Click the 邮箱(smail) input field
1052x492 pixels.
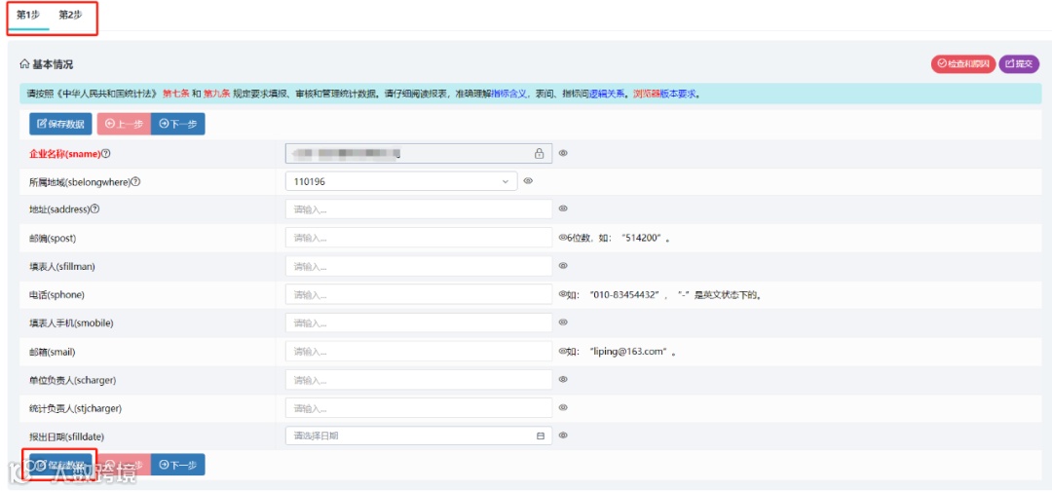[x=419, y=351]
